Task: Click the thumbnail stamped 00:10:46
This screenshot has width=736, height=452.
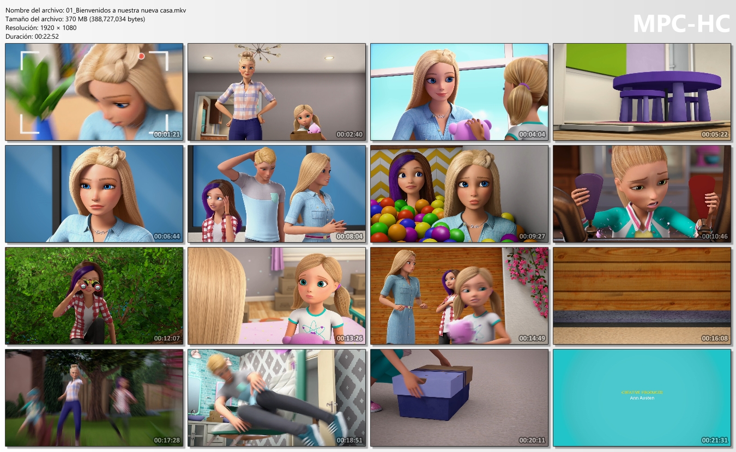Action: click(642, 194)
